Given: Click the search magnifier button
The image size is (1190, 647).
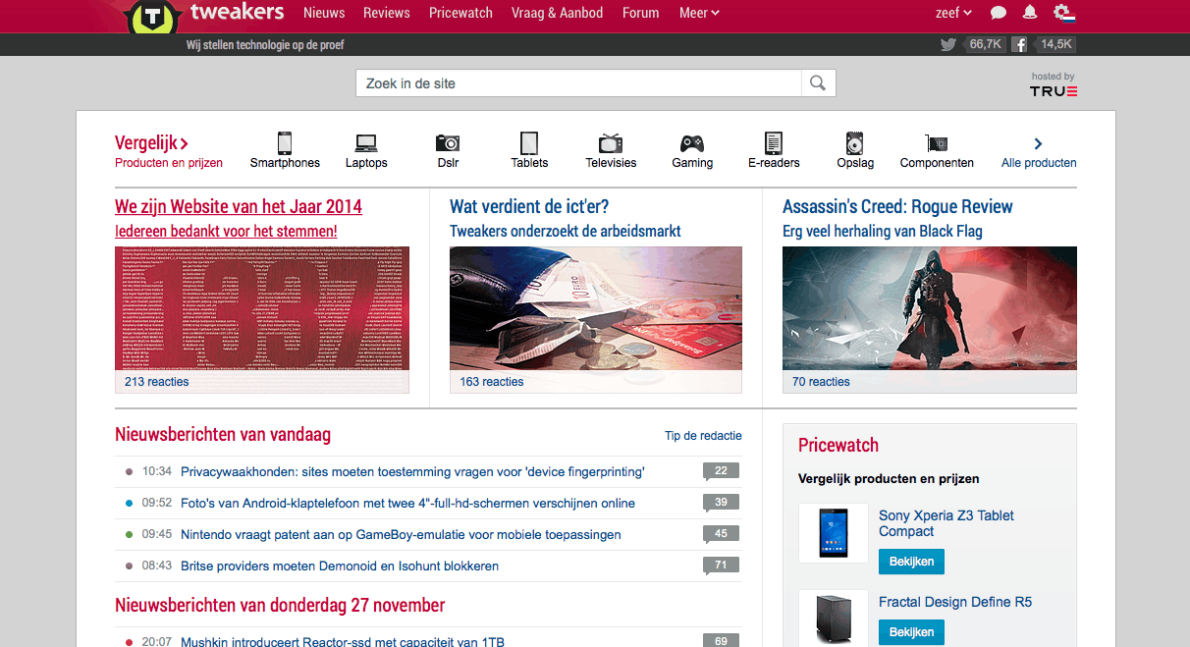Looking at the screenshot, I should [x=818, y=83].
